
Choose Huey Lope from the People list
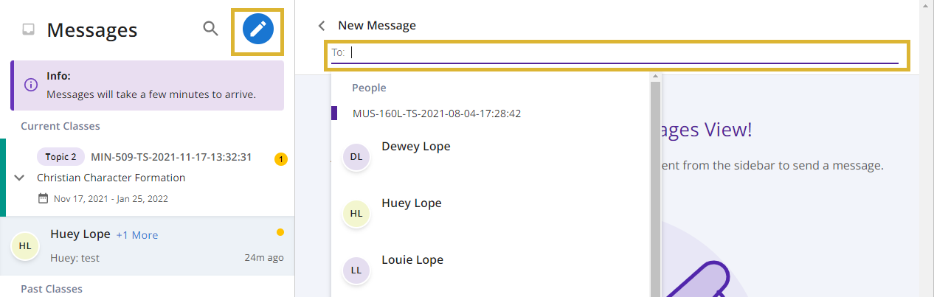click(411, 203)
